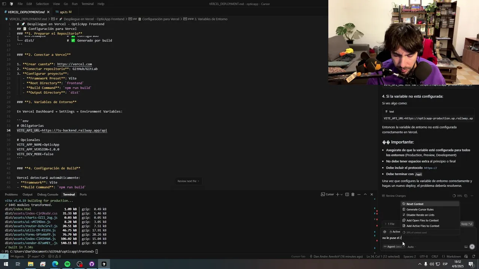This screenshot has height=269, width=479.
Task: Close the VERCEL_DEPLOYMENT.md tab
Action: [x=48, y=12]
